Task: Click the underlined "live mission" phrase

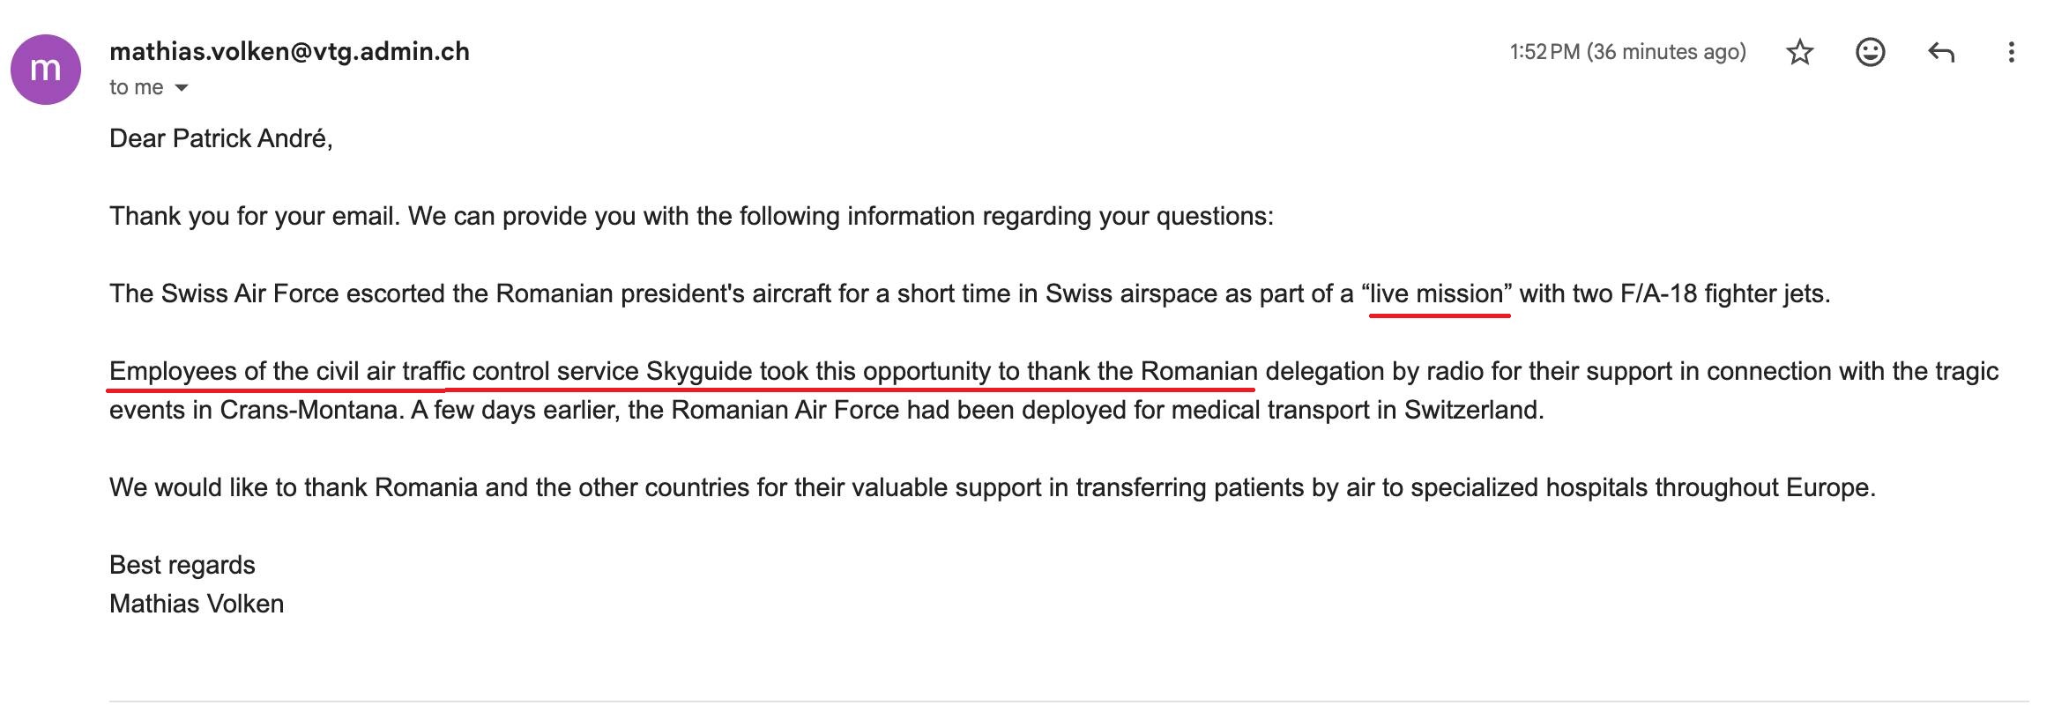Action: tap(1437, 293)
